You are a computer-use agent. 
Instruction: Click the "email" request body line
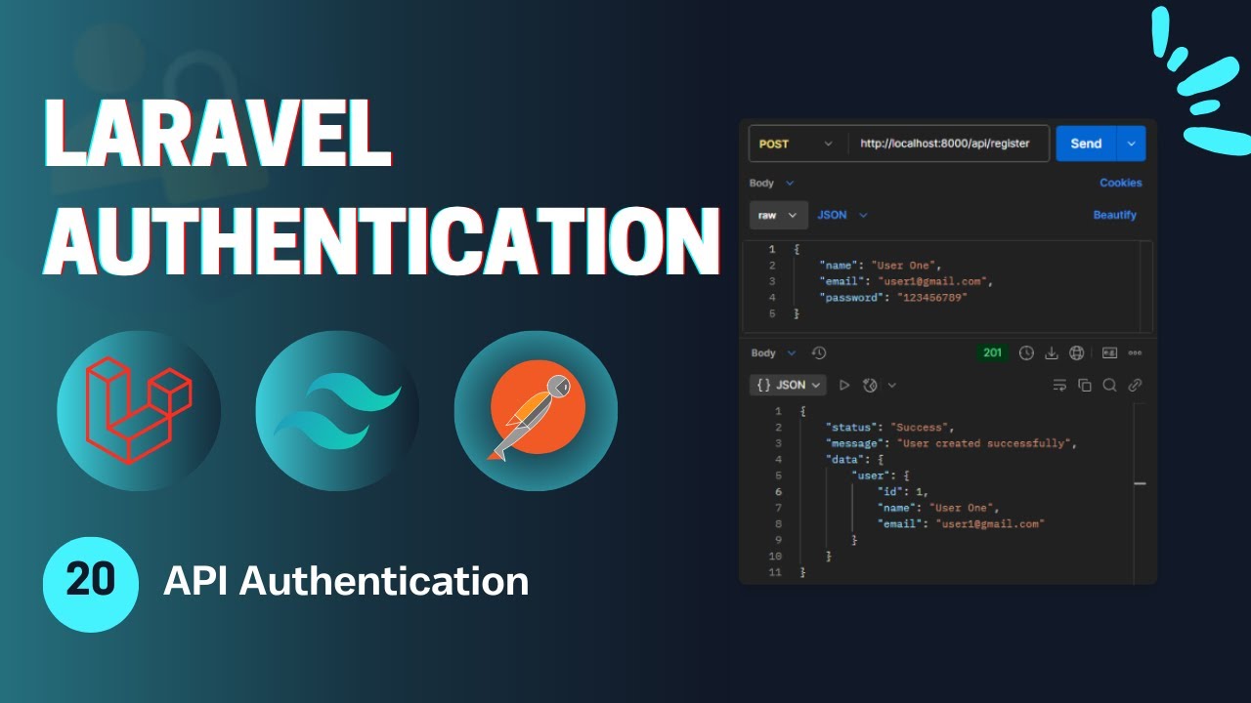(x=906, y=281)
